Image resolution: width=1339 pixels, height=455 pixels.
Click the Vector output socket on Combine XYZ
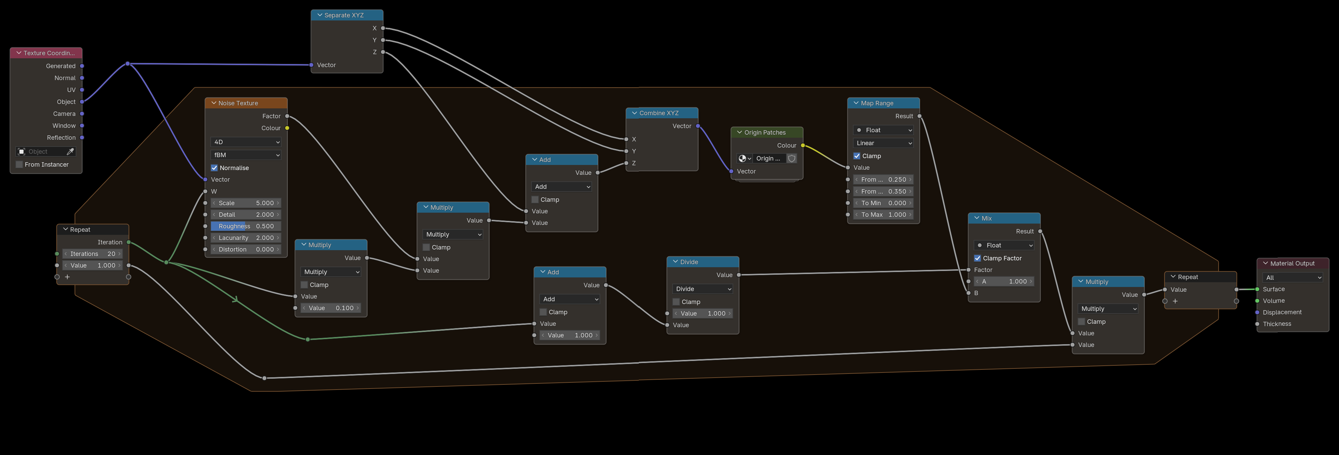(697, 126)
